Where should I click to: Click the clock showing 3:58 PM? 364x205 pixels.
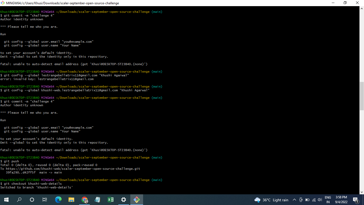(341, 199)
